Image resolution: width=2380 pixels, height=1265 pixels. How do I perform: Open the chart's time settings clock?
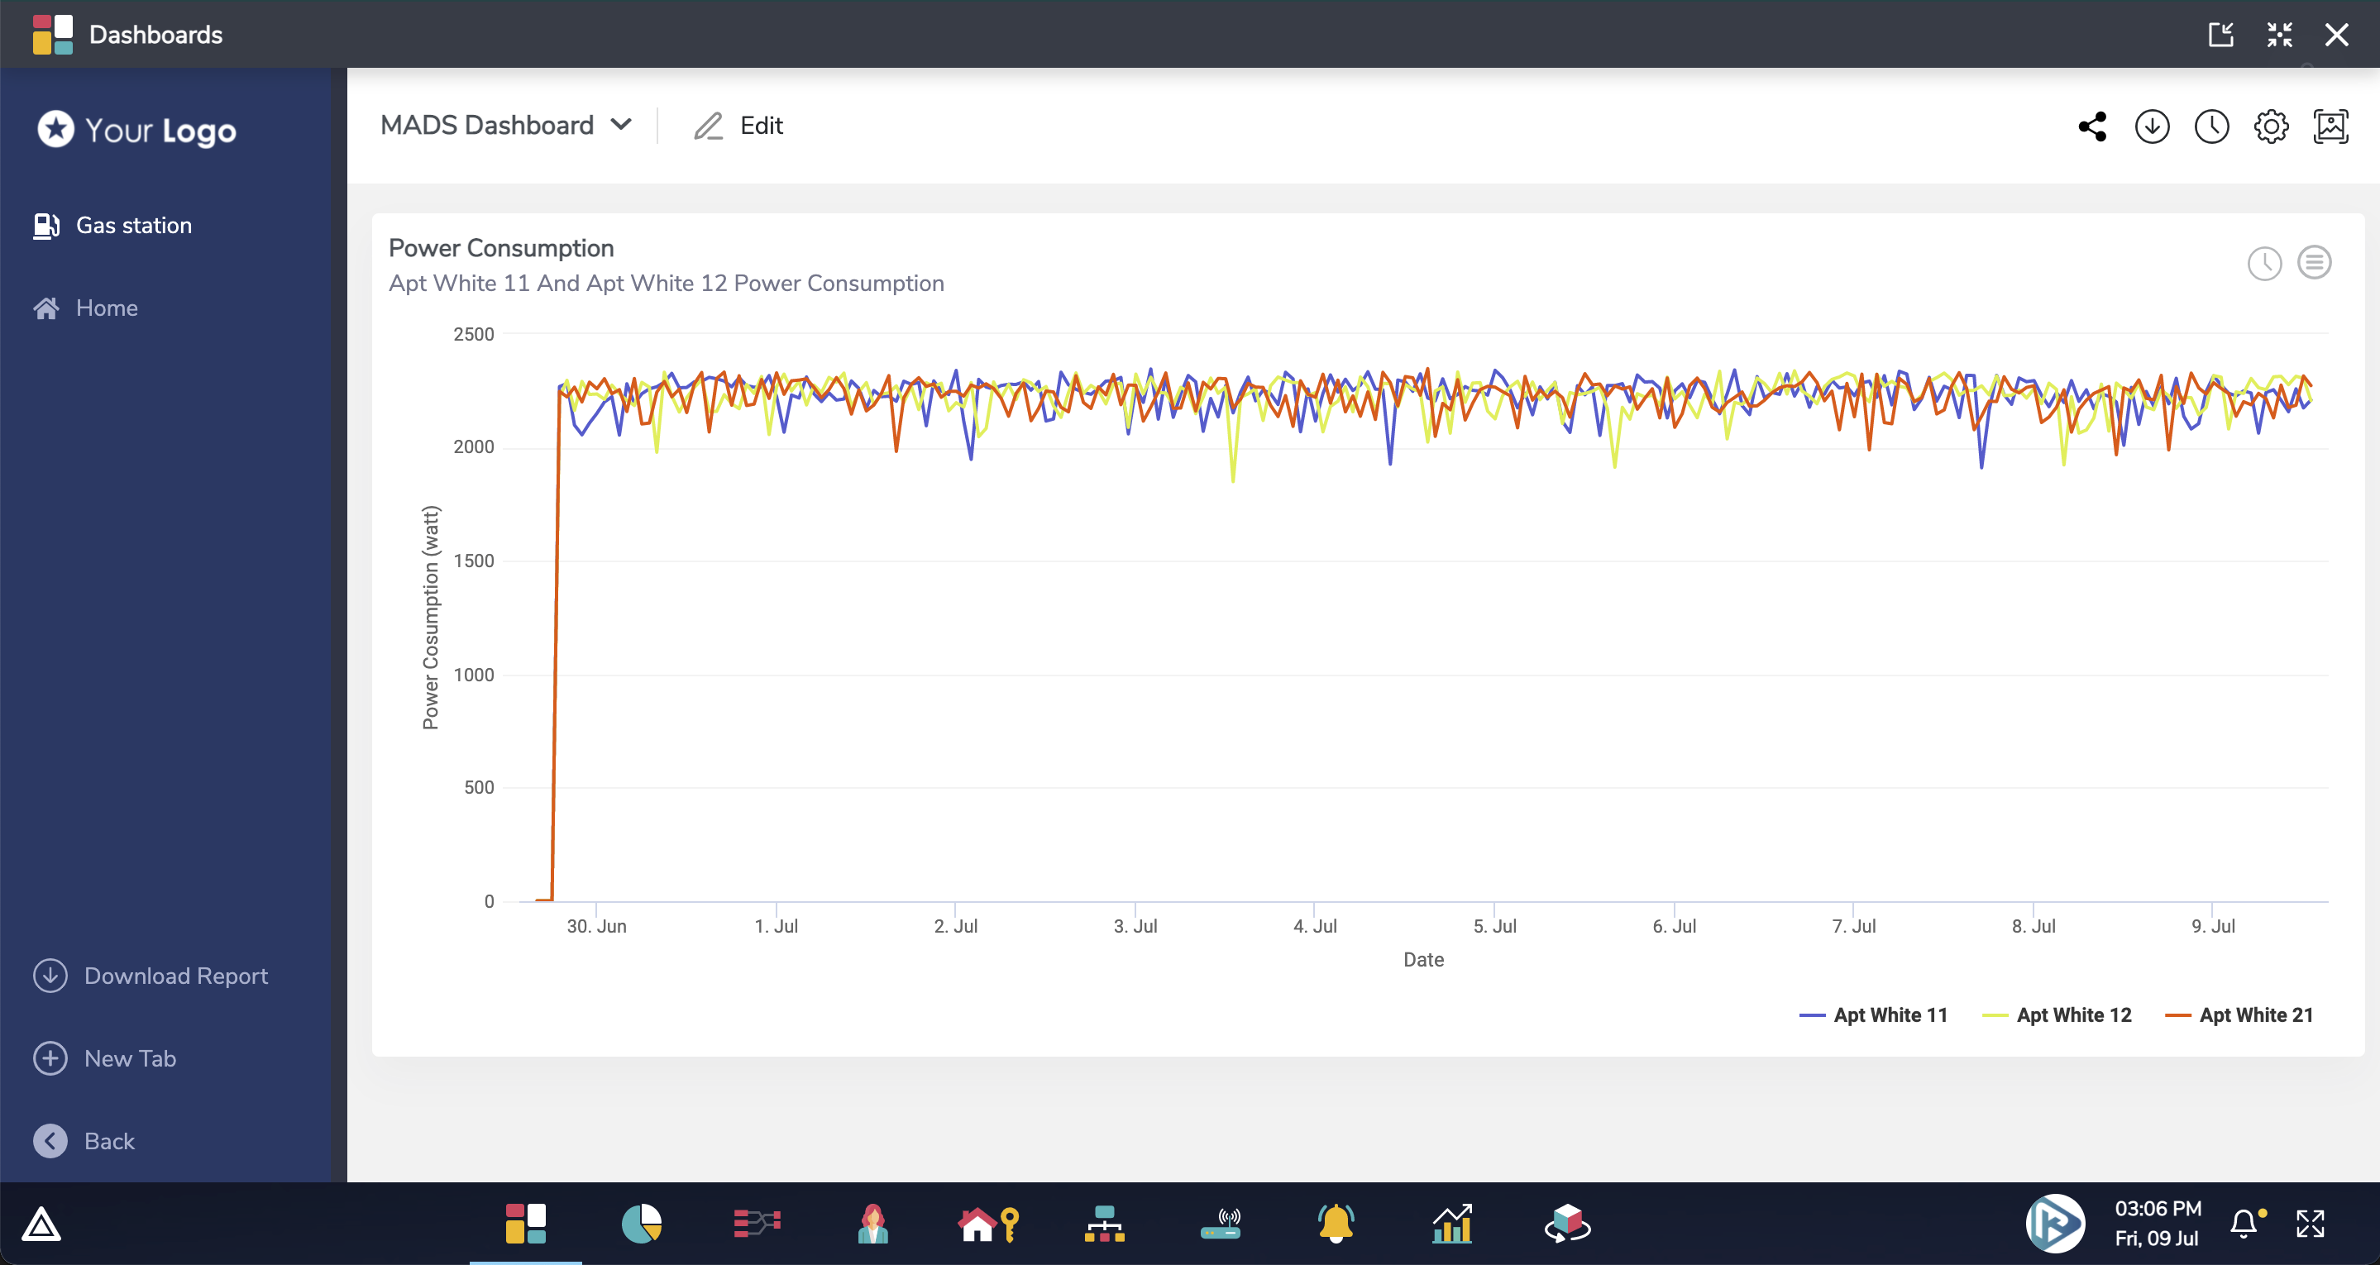point(2265,264)
